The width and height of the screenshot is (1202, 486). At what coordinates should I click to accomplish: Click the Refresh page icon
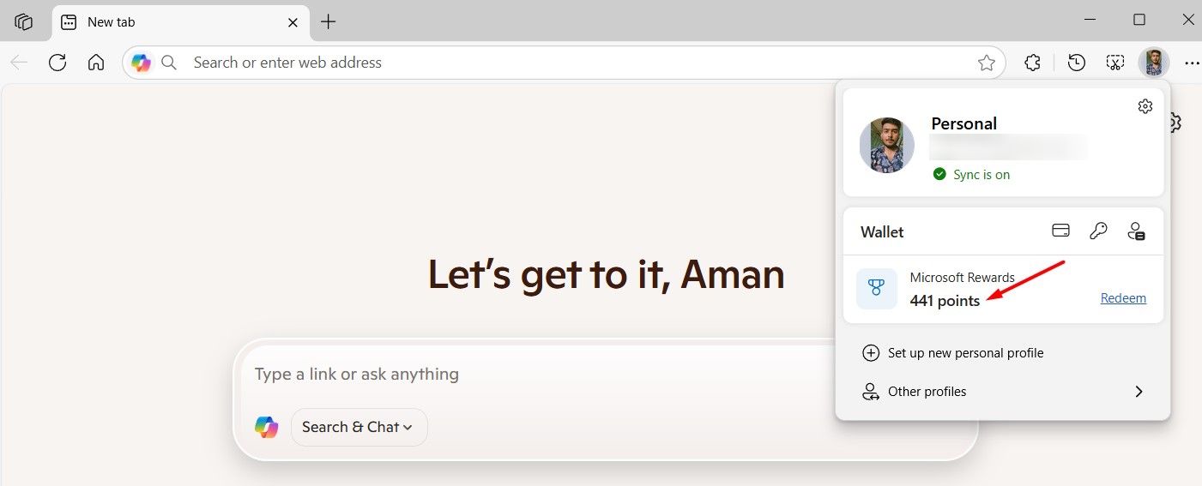coord(57,63)
